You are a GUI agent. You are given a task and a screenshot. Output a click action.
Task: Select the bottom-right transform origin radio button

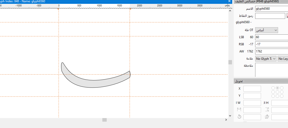[x=281, y=96]
